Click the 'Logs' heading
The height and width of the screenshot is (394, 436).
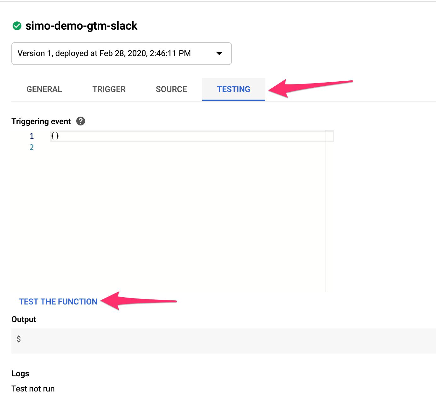[20, 374]
